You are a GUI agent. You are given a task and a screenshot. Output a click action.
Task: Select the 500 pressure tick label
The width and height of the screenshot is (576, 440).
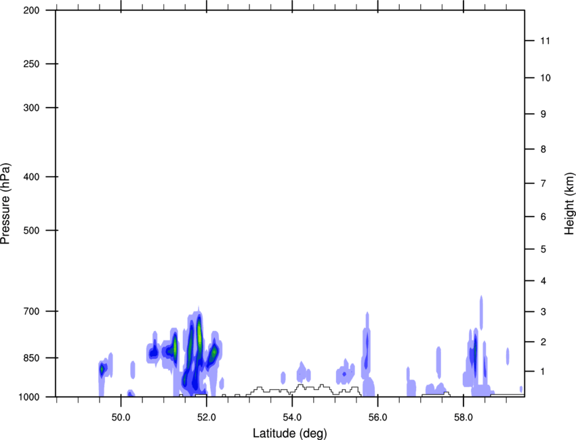[x=31, y=230]
